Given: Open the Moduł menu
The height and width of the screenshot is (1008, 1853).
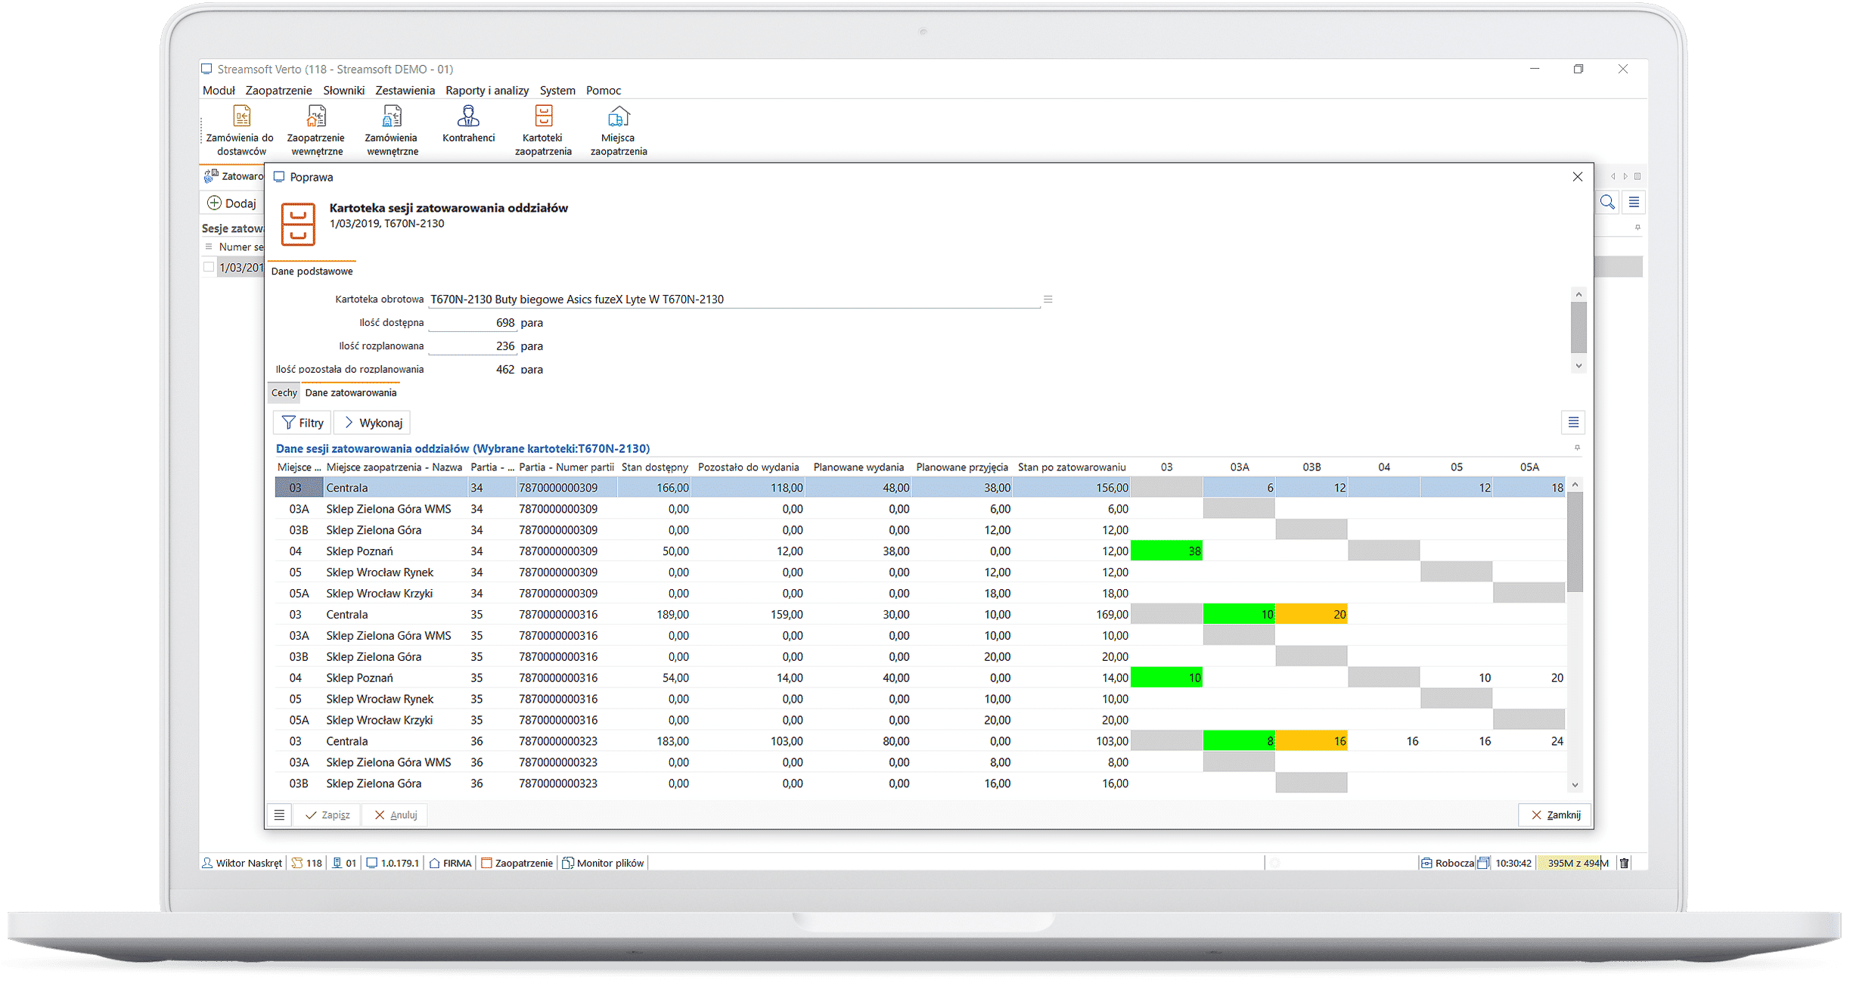Looking at the screenshot, I should [x=219, y=91].
